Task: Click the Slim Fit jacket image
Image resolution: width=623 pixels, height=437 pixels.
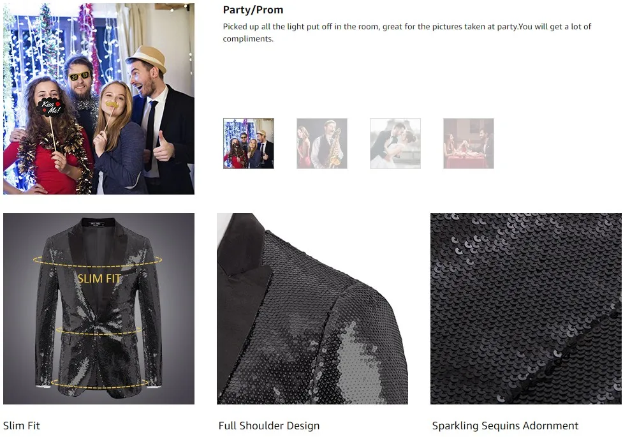Action: tap(99, 309)
